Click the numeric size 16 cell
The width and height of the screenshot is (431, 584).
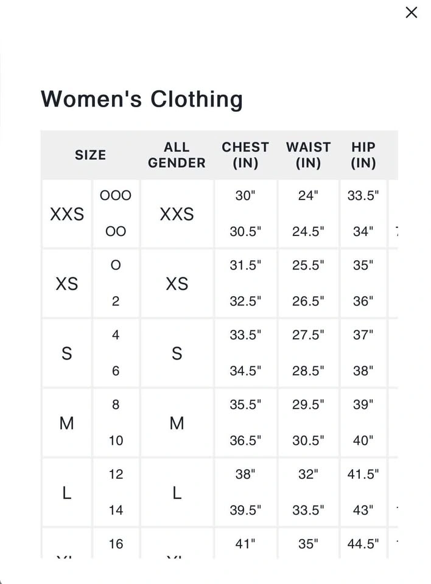[x=116, y=544]
